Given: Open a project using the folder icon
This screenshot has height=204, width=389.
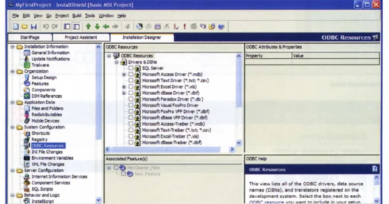Looking at the screenshot, I should [24, 27].
